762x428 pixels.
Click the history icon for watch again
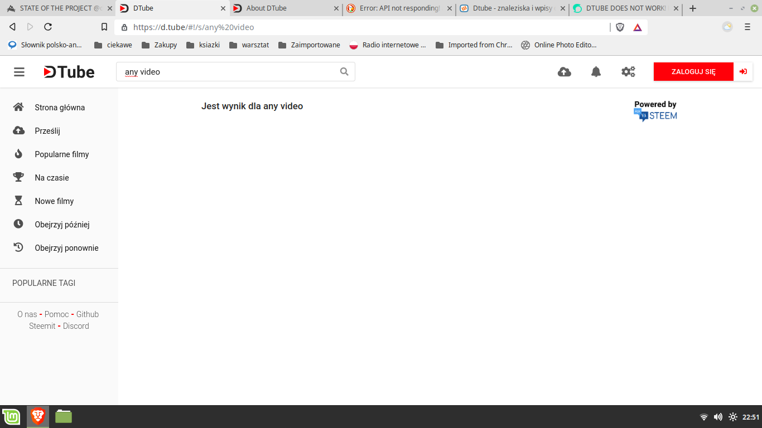18,247
